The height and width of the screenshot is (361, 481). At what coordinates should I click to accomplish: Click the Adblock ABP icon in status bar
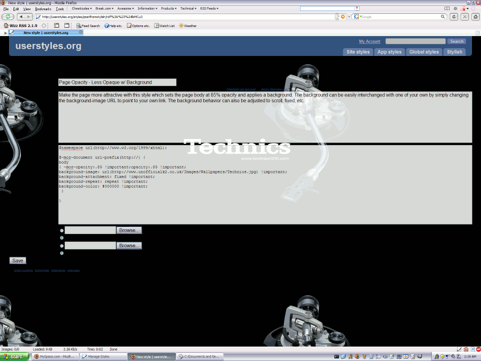(x=478, y=350)
